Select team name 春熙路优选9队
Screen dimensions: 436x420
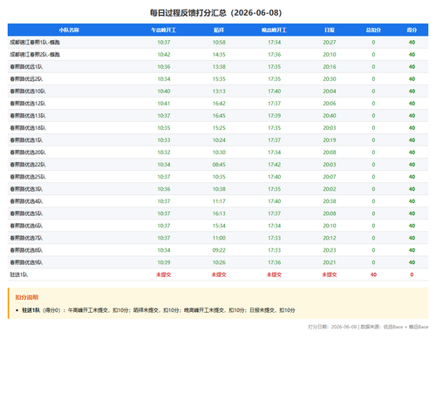[26, 262]
